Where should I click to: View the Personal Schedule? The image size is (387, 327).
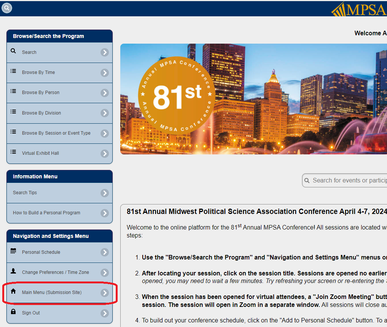(60, 252)
